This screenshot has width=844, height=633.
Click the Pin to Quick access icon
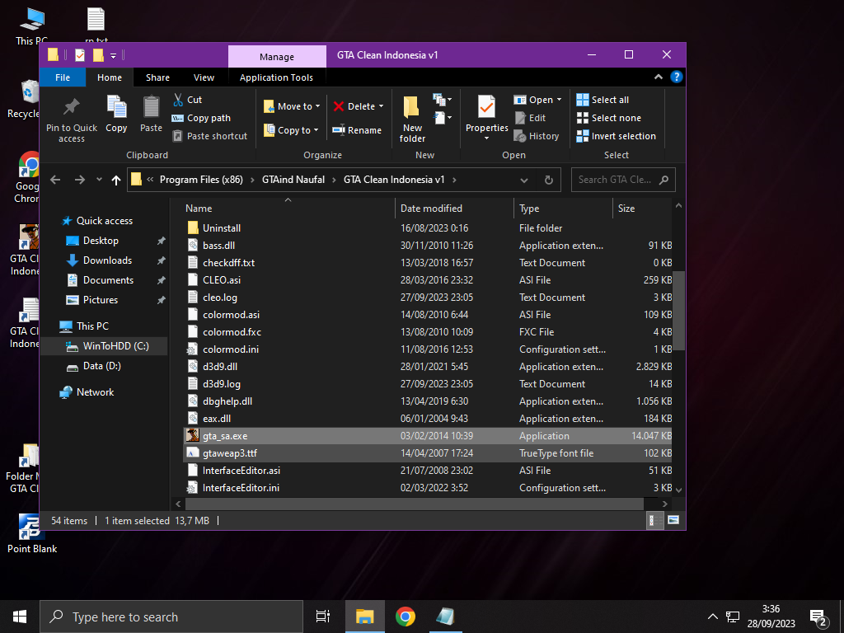(71, 106)
